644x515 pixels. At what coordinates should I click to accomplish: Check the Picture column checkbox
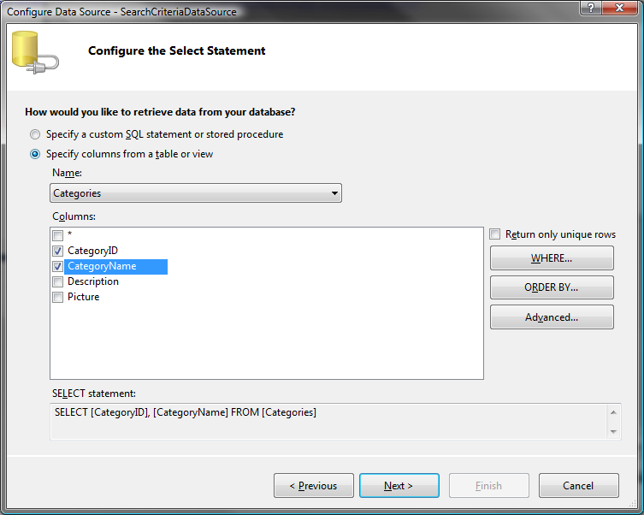click(57, 298)
